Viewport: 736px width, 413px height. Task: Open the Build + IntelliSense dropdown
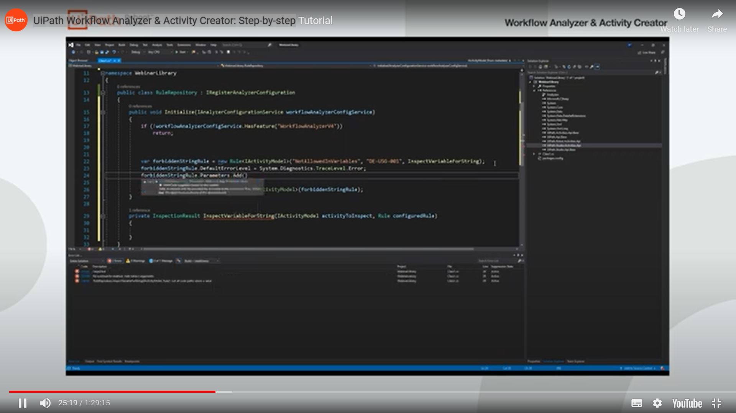202,261
